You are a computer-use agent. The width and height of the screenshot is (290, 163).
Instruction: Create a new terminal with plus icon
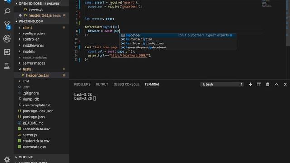(250, 85)
